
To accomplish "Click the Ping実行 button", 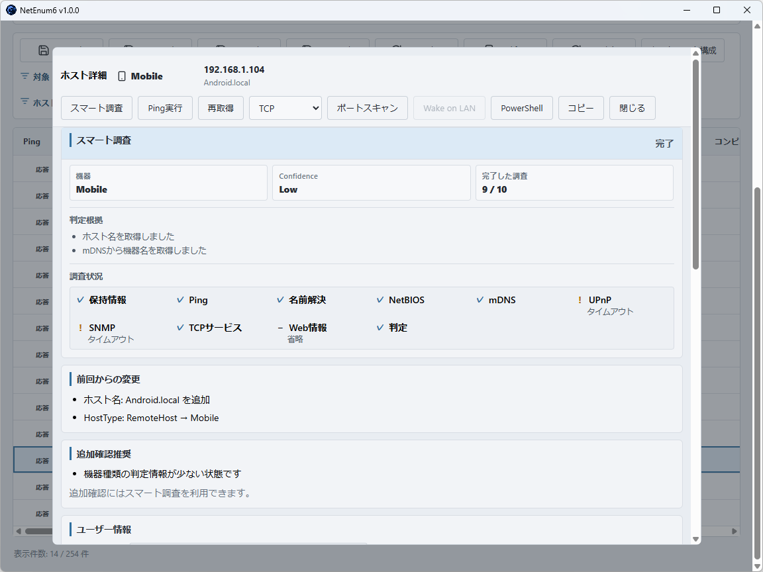I will [165, 108].
